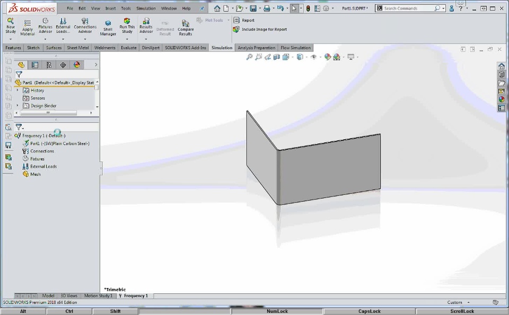Switch to the Model tab at bottom
The width and height of the screenshot is (509, 315).
coord(48,295)
